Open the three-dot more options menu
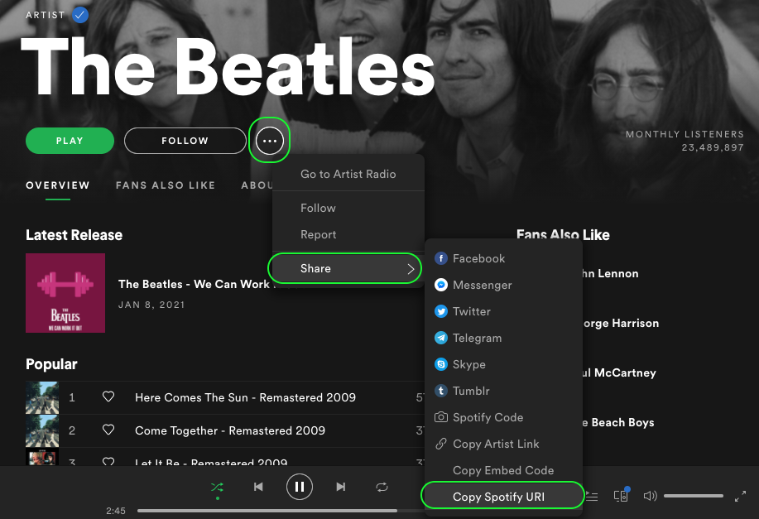The height and width of the screenshot is (519, 759). point(270,141)
